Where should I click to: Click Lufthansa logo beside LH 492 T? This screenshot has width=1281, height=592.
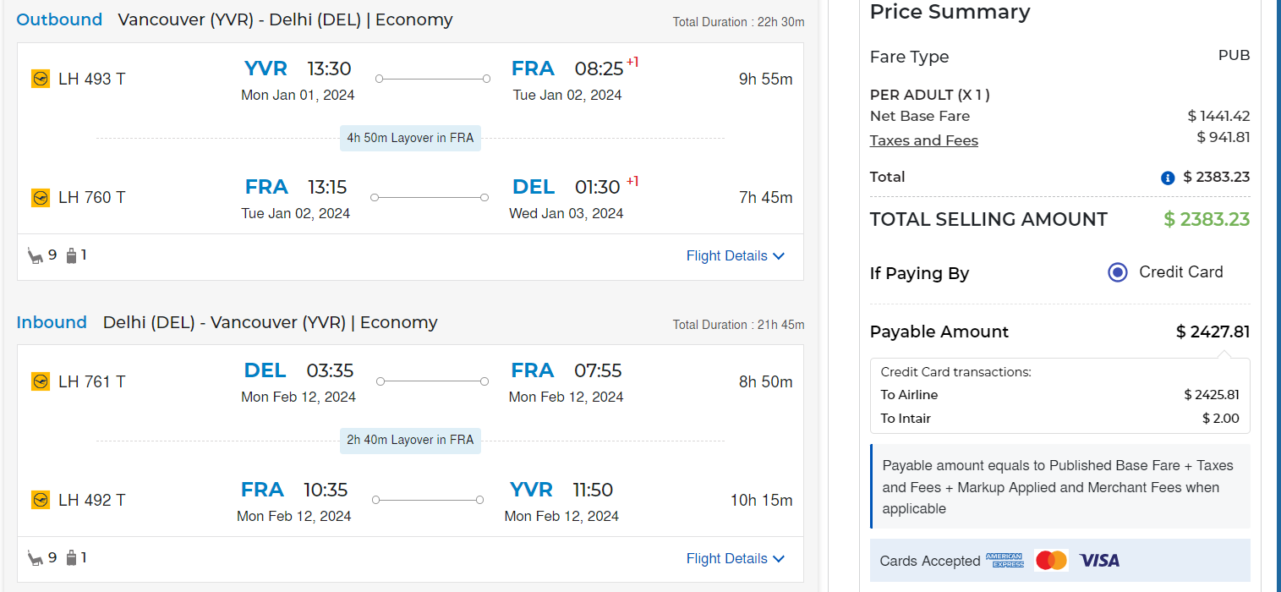[x=41, y=500]
